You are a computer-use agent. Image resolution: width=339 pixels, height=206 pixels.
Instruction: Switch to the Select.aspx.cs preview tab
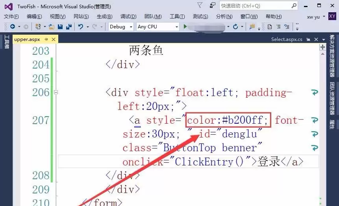tap(287, 39)
